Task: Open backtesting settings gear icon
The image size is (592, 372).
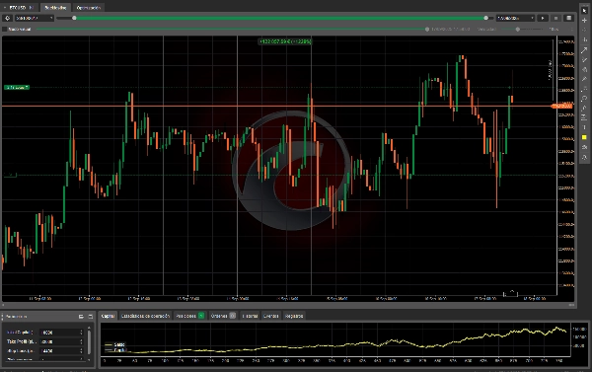Action: pyautogui.click(x=8, y=18)
